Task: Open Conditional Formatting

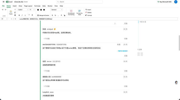Action: click(71, 12)
